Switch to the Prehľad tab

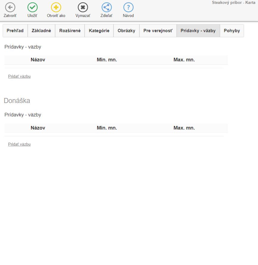click(15, 31)
